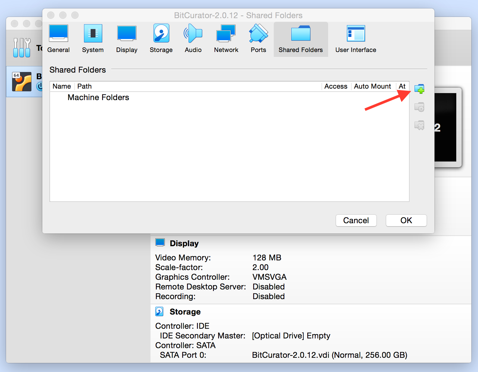Select the Machine Folders tree row
Image resolution: width=478 pixels, height=372 pixels.
229,97
